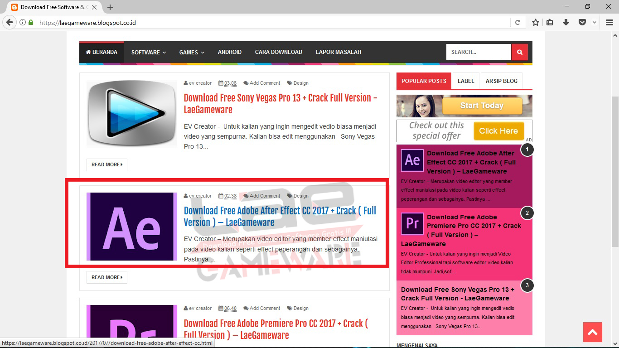This screenshot has height=348, width=619.
Task: Click the Ae icon in popular post 1
Action: (x=412, y=160)
